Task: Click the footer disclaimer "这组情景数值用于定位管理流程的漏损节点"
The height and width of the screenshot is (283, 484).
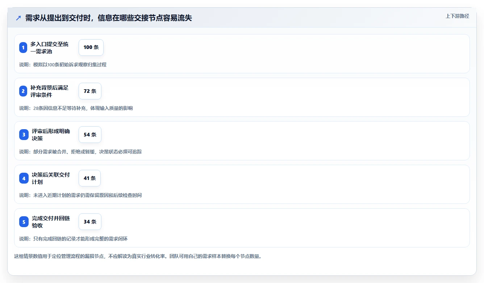Action: pos(60,256)
